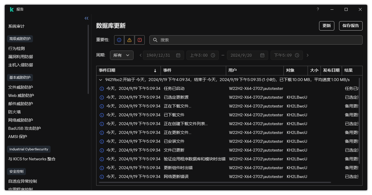The width and height of the screenshot is (372, 195).
Task: Open the 系统审计 section
Action: coord(16,26)
